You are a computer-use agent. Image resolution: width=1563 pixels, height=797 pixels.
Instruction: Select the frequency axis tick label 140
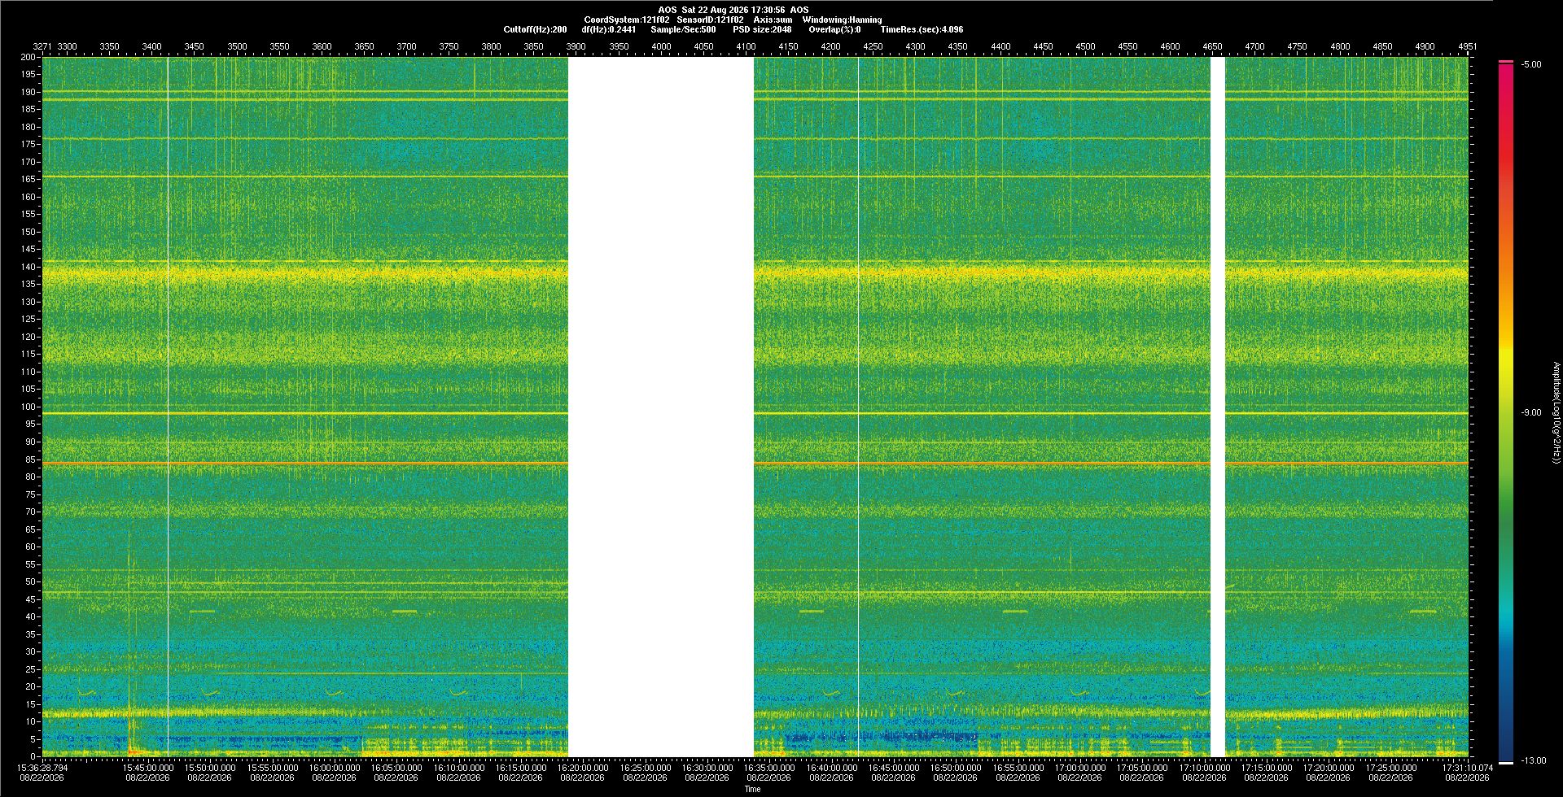pyautogui.click(x=28, y=267)
